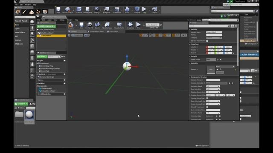Click Save icon in main editor toolbar
This screenshot has width=273, height=153.
[58, 10]
